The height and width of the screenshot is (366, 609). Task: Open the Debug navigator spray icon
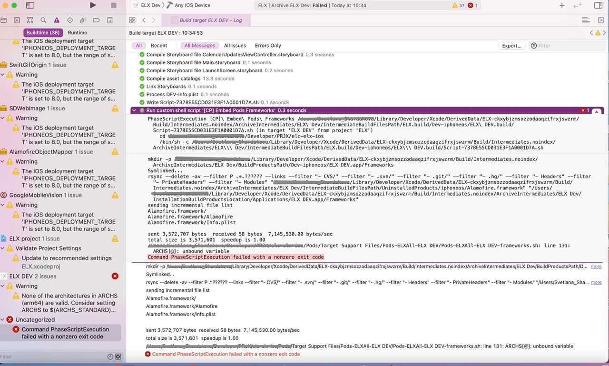click(83, 20)
